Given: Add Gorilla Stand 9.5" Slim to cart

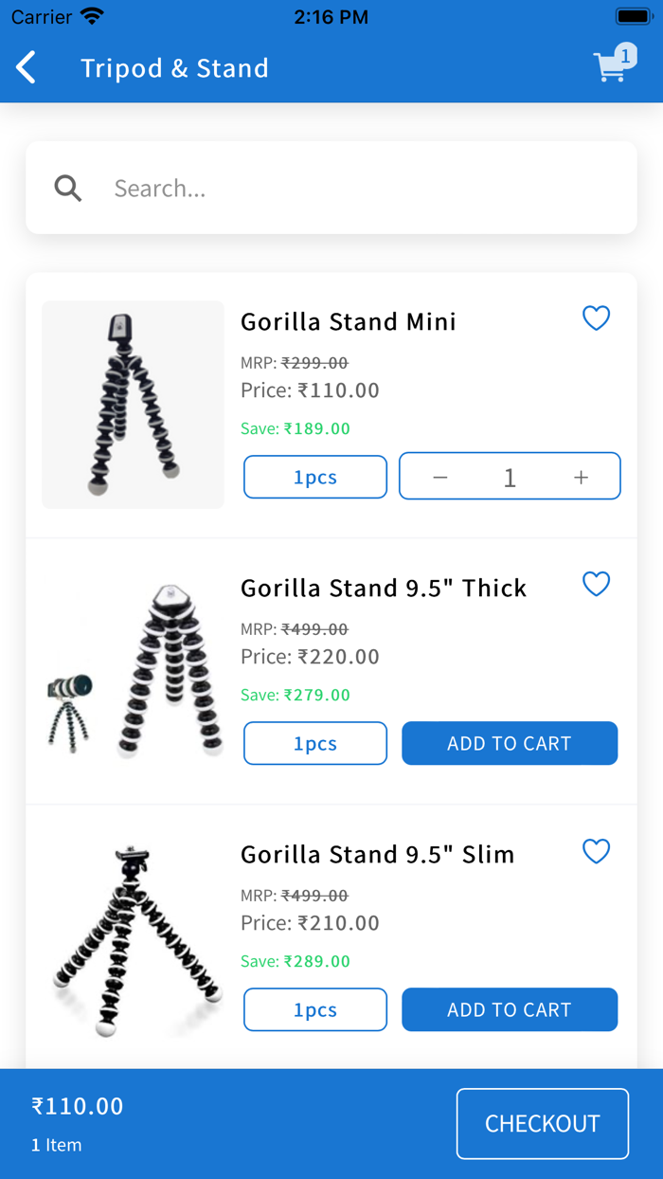Looking at the screenshot, I should 510,1009.
